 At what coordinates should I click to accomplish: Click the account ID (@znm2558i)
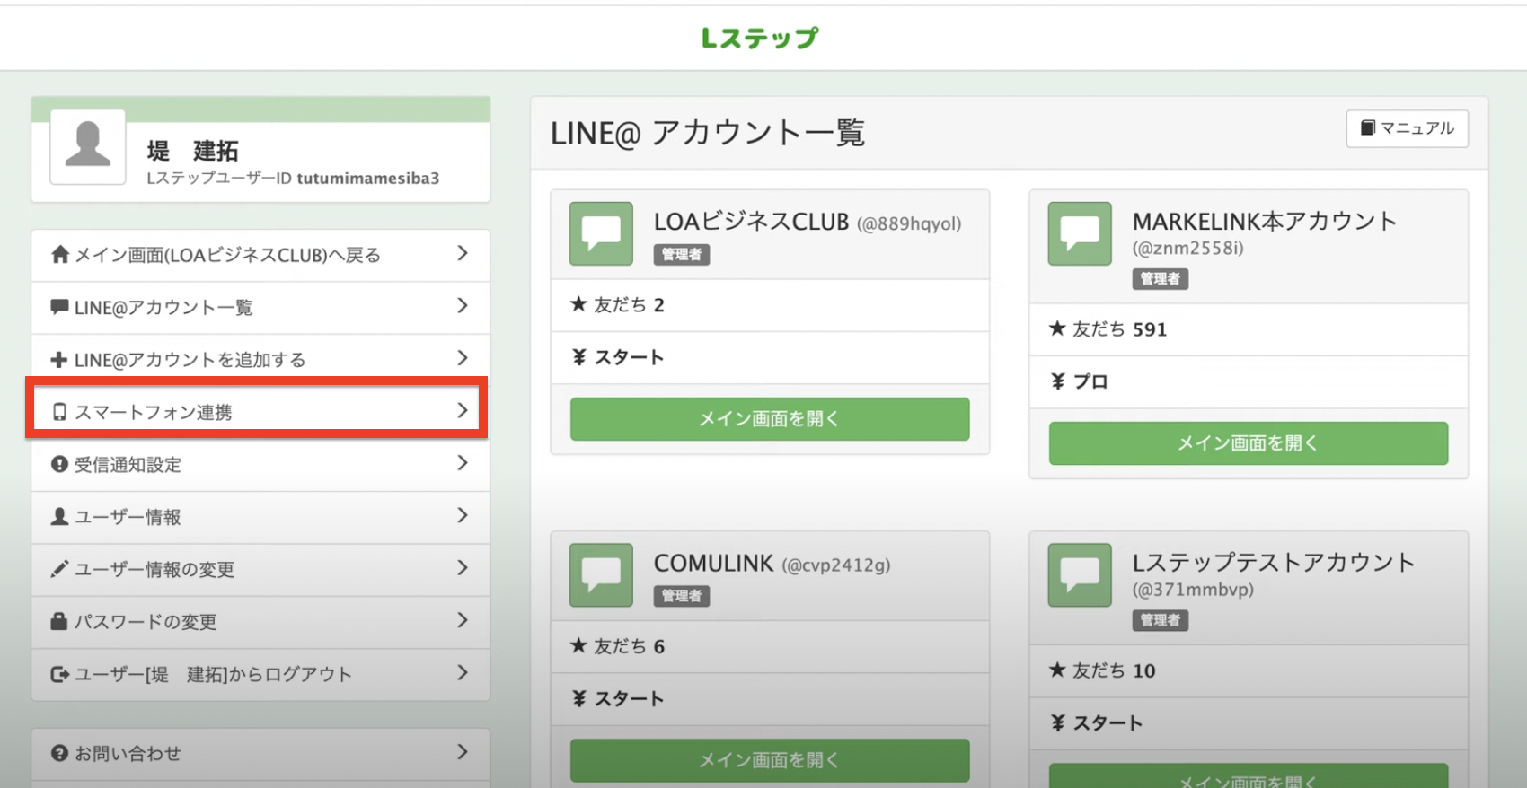tap(1188, 248)
